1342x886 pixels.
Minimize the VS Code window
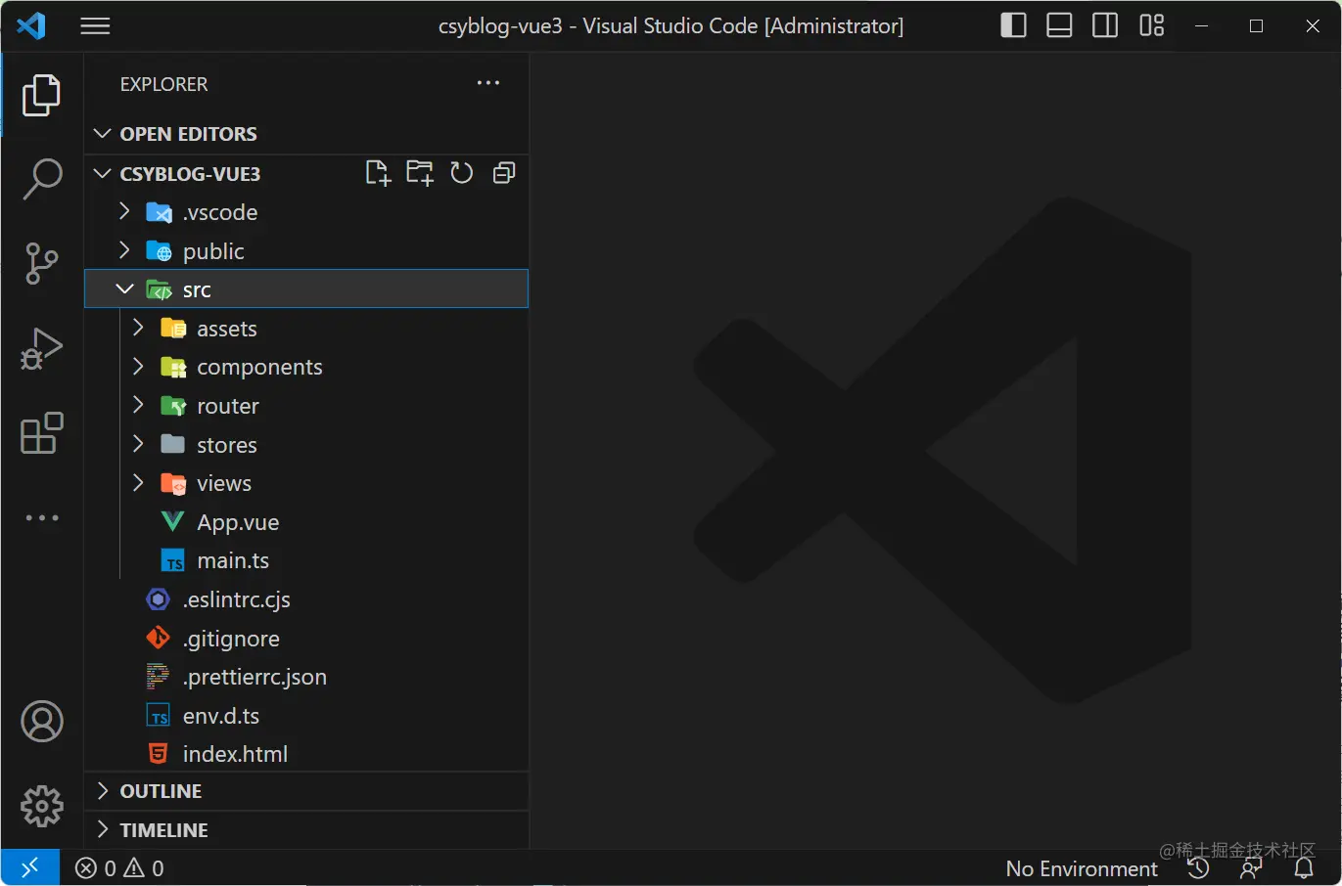coord(1202,26)
